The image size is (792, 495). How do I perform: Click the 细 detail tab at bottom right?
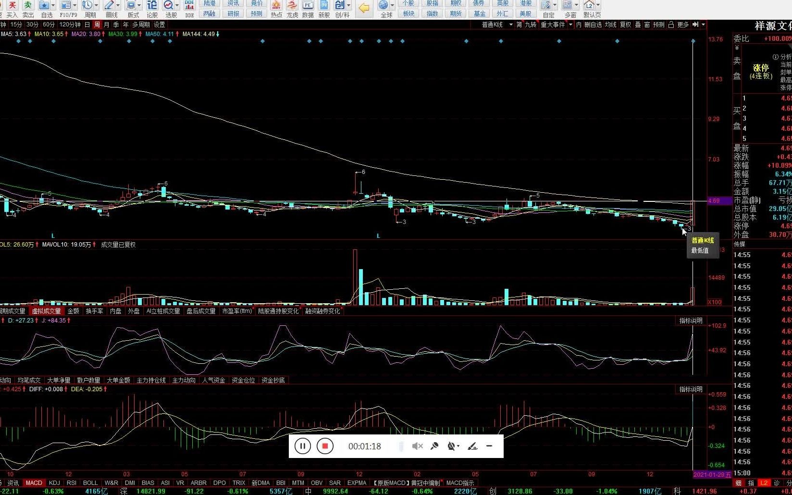pyautogui.click(x=739, y=483)
